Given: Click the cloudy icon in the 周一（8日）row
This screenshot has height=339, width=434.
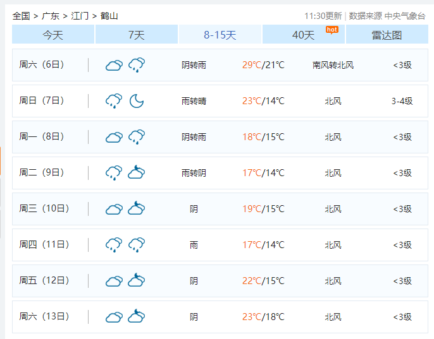Looking at the screenshot, I should [114, 138].
